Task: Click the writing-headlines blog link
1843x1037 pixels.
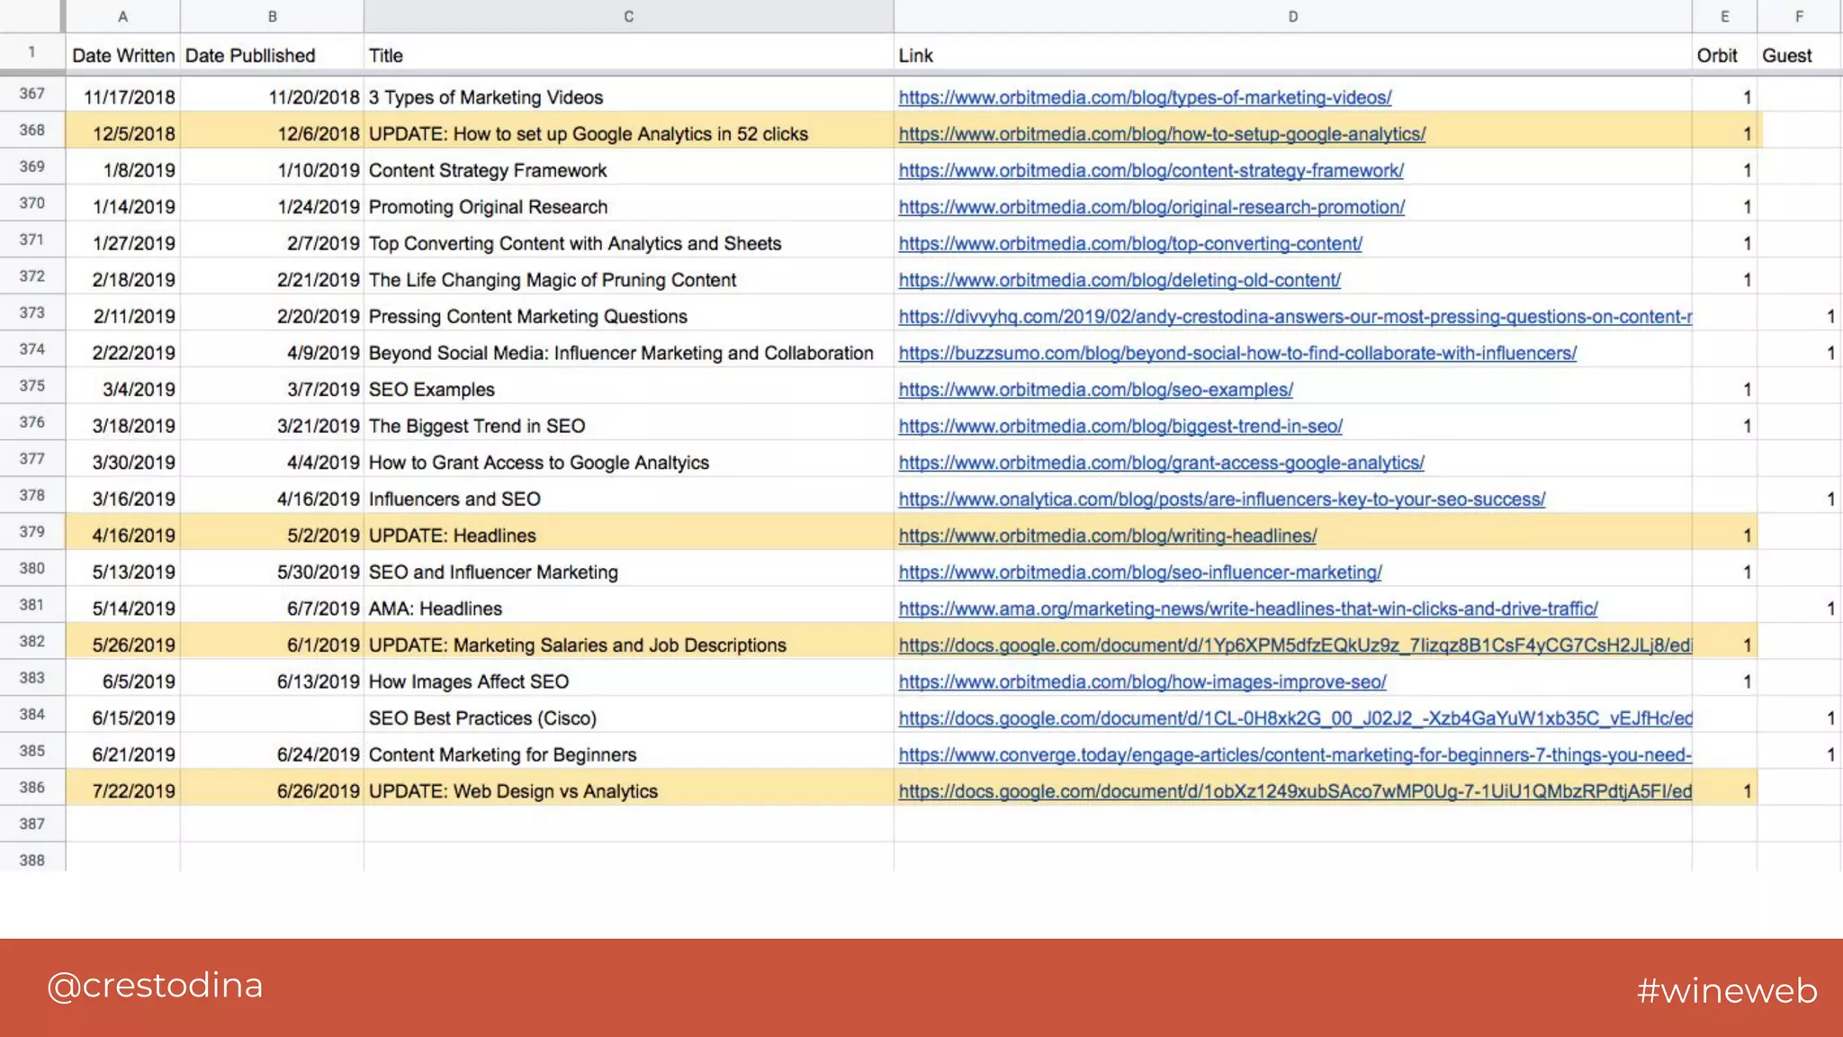Action: point(1107,536)
